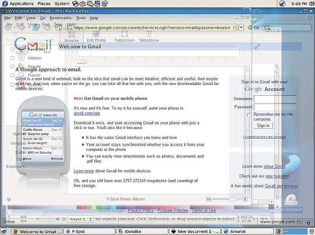
Task: Click the small thumbnails icon left of F-Spot slider
Action: click(209, 199)
